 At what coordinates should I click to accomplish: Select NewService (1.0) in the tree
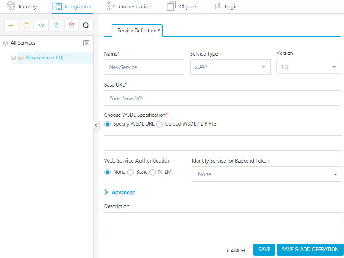pos(44,57)
